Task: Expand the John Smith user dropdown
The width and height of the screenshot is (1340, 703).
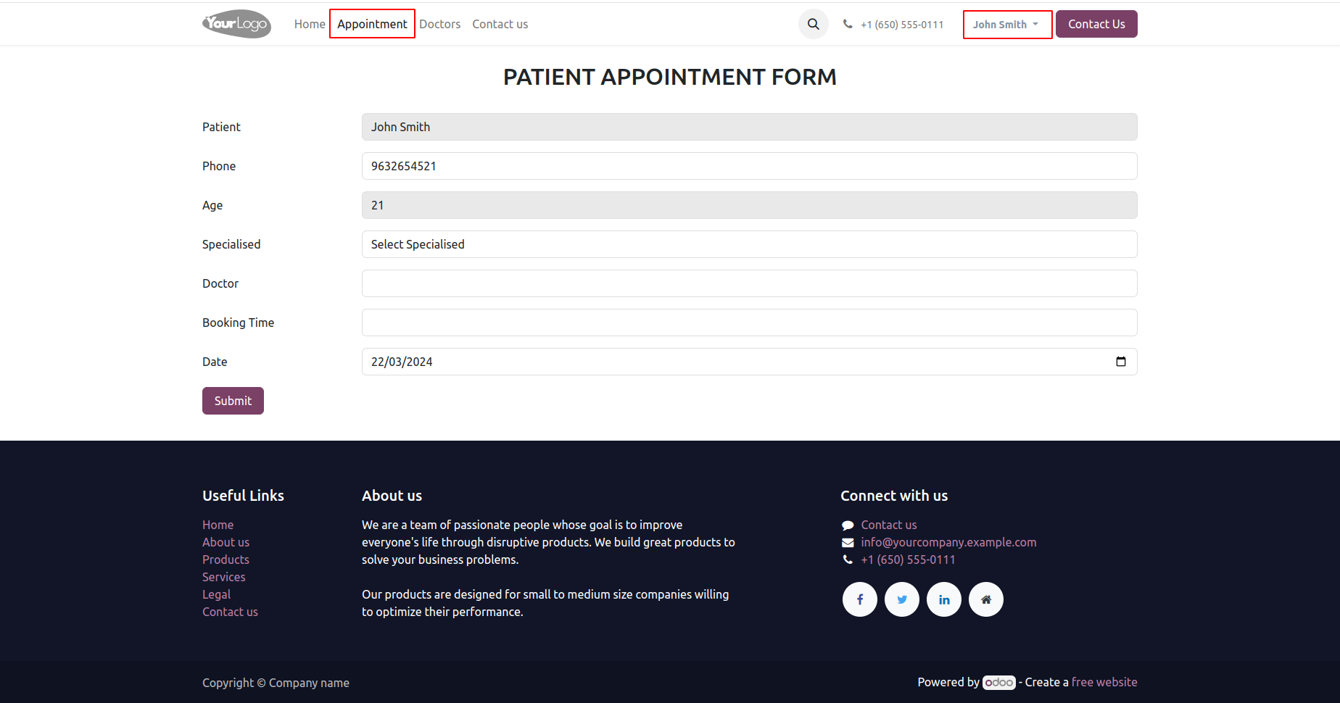Action: pos(1007,25)
